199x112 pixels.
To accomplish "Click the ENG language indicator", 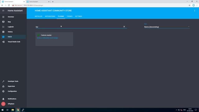I will [184, 110].
